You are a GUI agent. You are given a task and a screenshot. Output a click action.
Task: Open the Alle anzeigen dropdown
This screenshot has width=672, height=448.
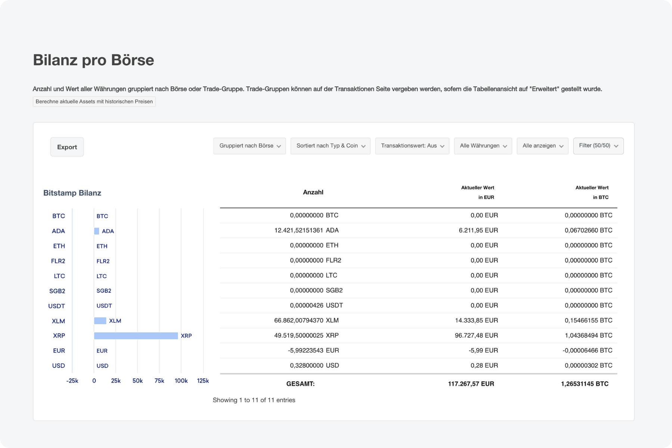point(542,146)
